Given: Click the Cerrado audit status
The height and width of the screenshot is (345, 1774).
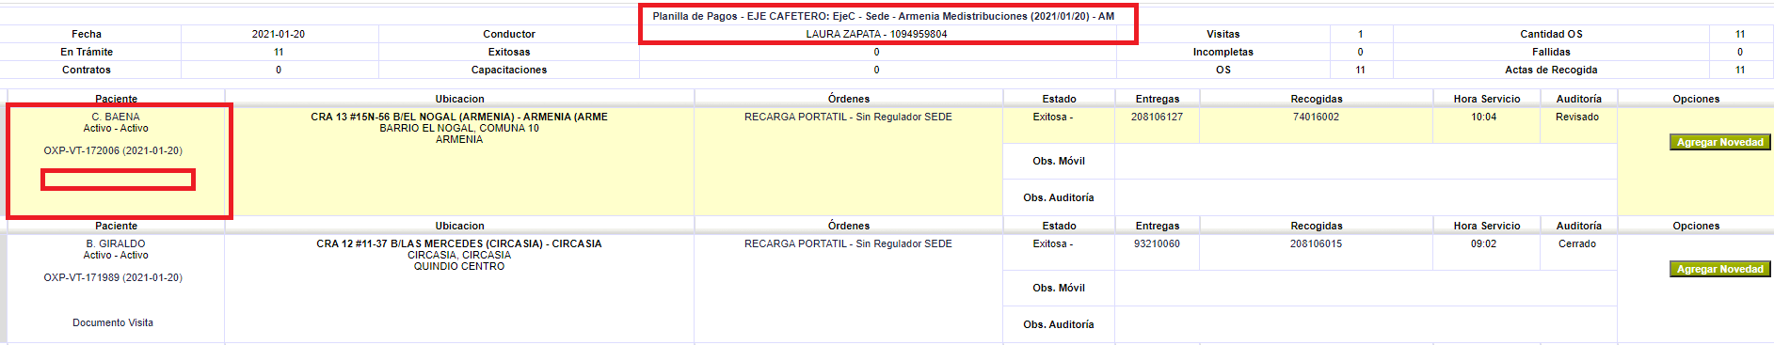Looking at the screenshot, I should pos(1577,243).
